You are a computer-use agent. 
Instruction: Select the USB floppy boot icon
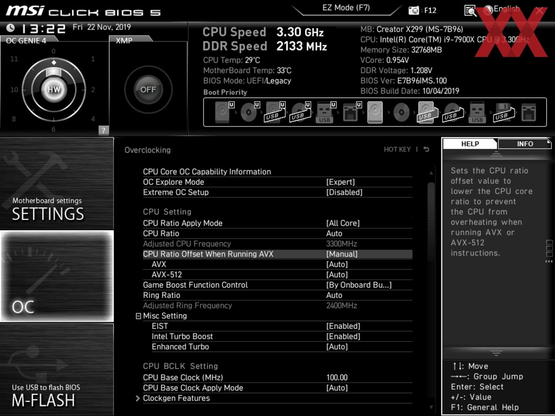click(504, 112)
